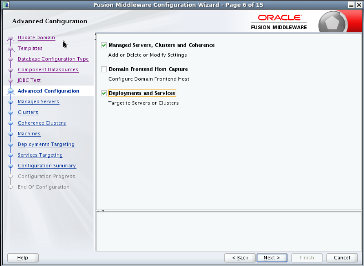364x266 pixels.
Task: Click the Configuration Summary step bullet icon
Action: 11,166
